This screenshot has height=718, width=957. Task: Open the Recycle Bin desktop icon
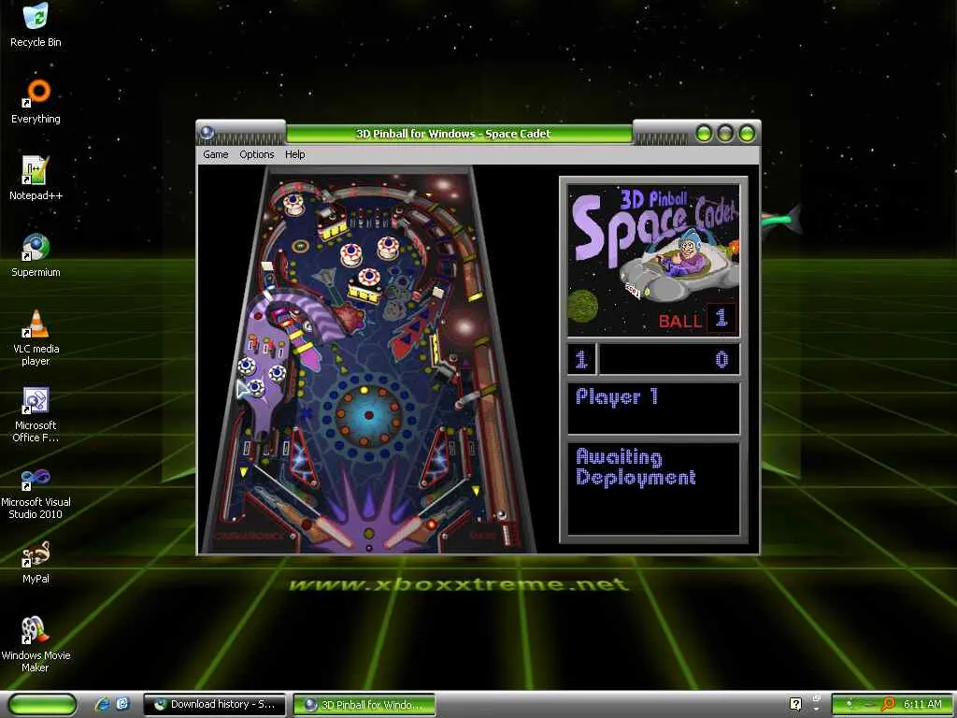(36, 24)
